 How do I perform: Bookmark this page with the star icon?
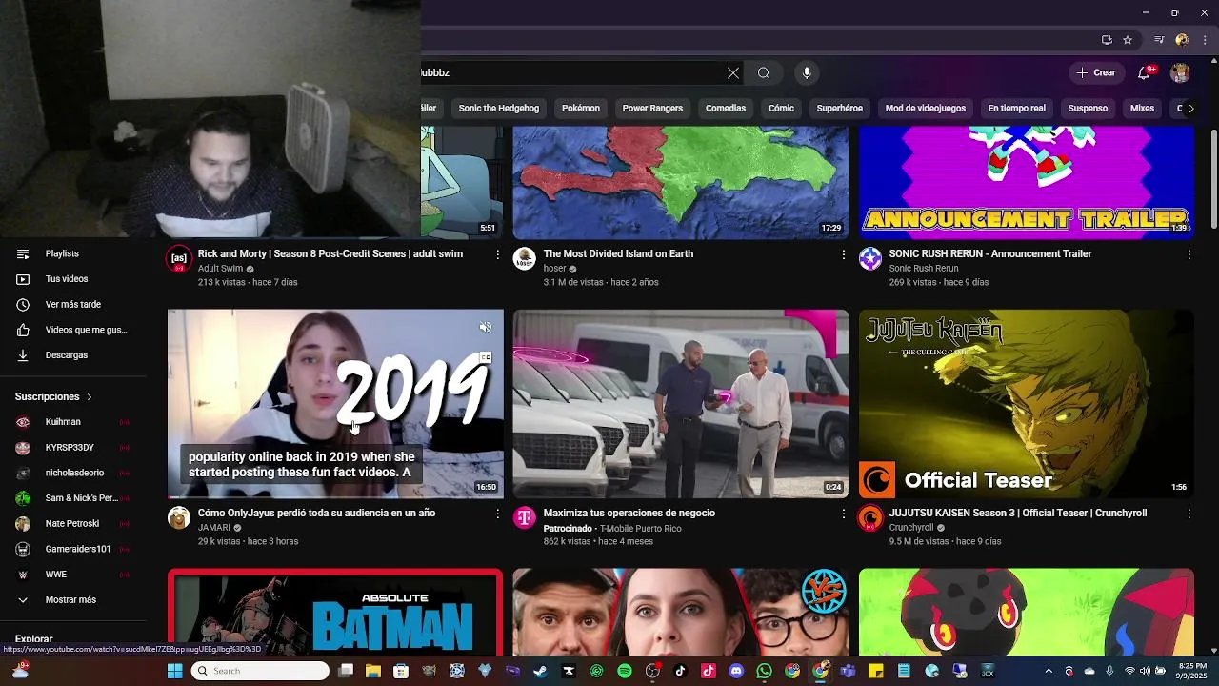point(1128,40)
